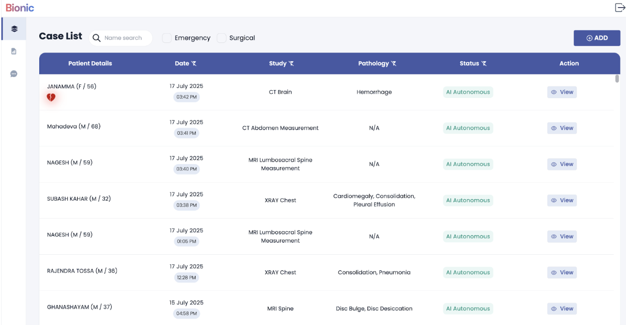This screenshot has width=626, height=325.
Task: Click the magnifier icon in name search
Action: click(96, 38)
